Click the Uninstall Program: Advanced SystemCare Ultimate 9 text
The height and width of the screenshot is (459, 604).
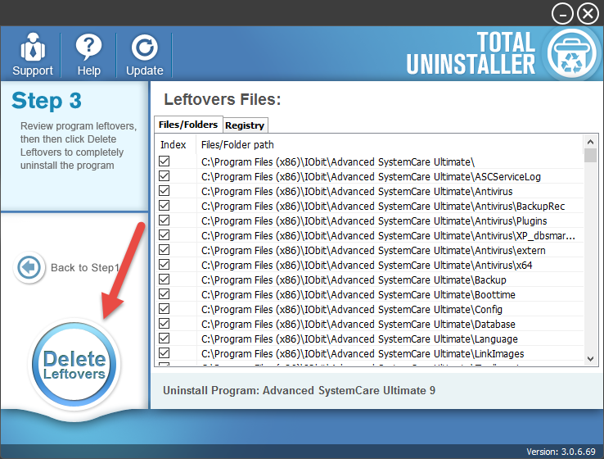coord(299,391)
